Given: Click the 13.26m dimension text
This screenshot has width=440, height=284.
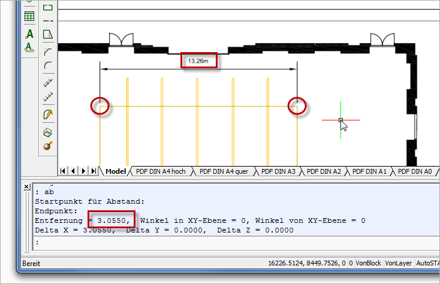Looking at the screenshot, I should [x=199, y=61].
